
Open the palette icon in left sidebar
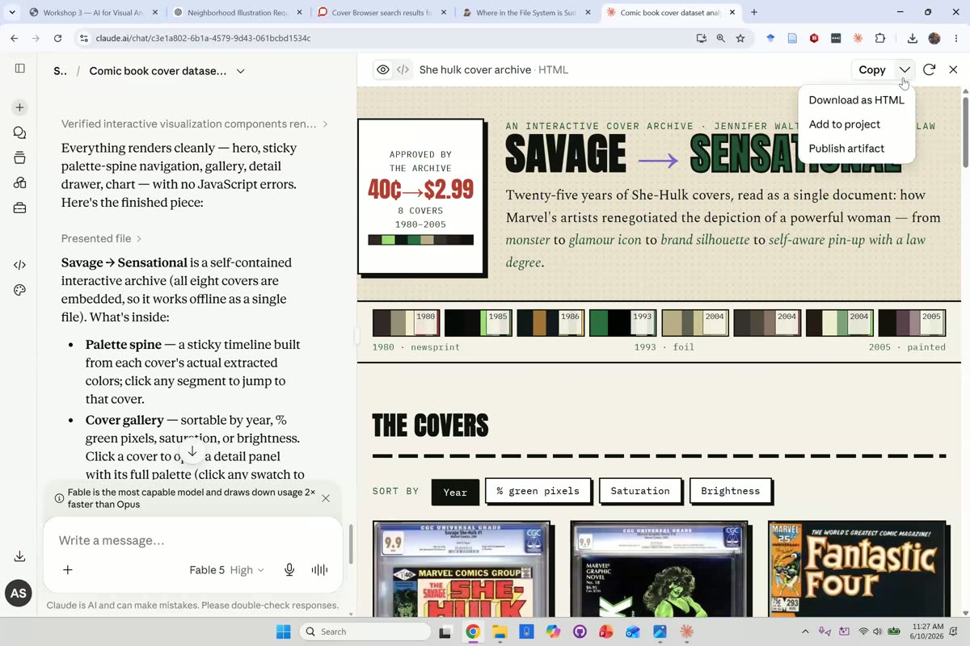tap(20, 290)
